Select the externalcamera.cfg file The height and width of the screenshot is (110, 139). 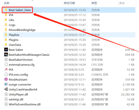[x=22, y=65]
